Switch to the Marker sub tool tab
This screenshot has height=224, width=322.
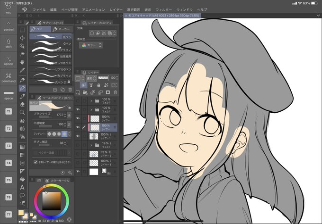click(62, 29)
